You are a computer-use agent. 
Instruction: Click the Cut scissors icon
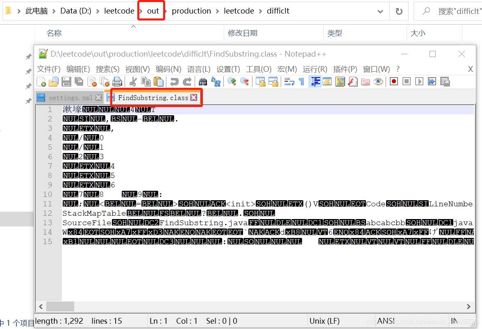point(133,82)
